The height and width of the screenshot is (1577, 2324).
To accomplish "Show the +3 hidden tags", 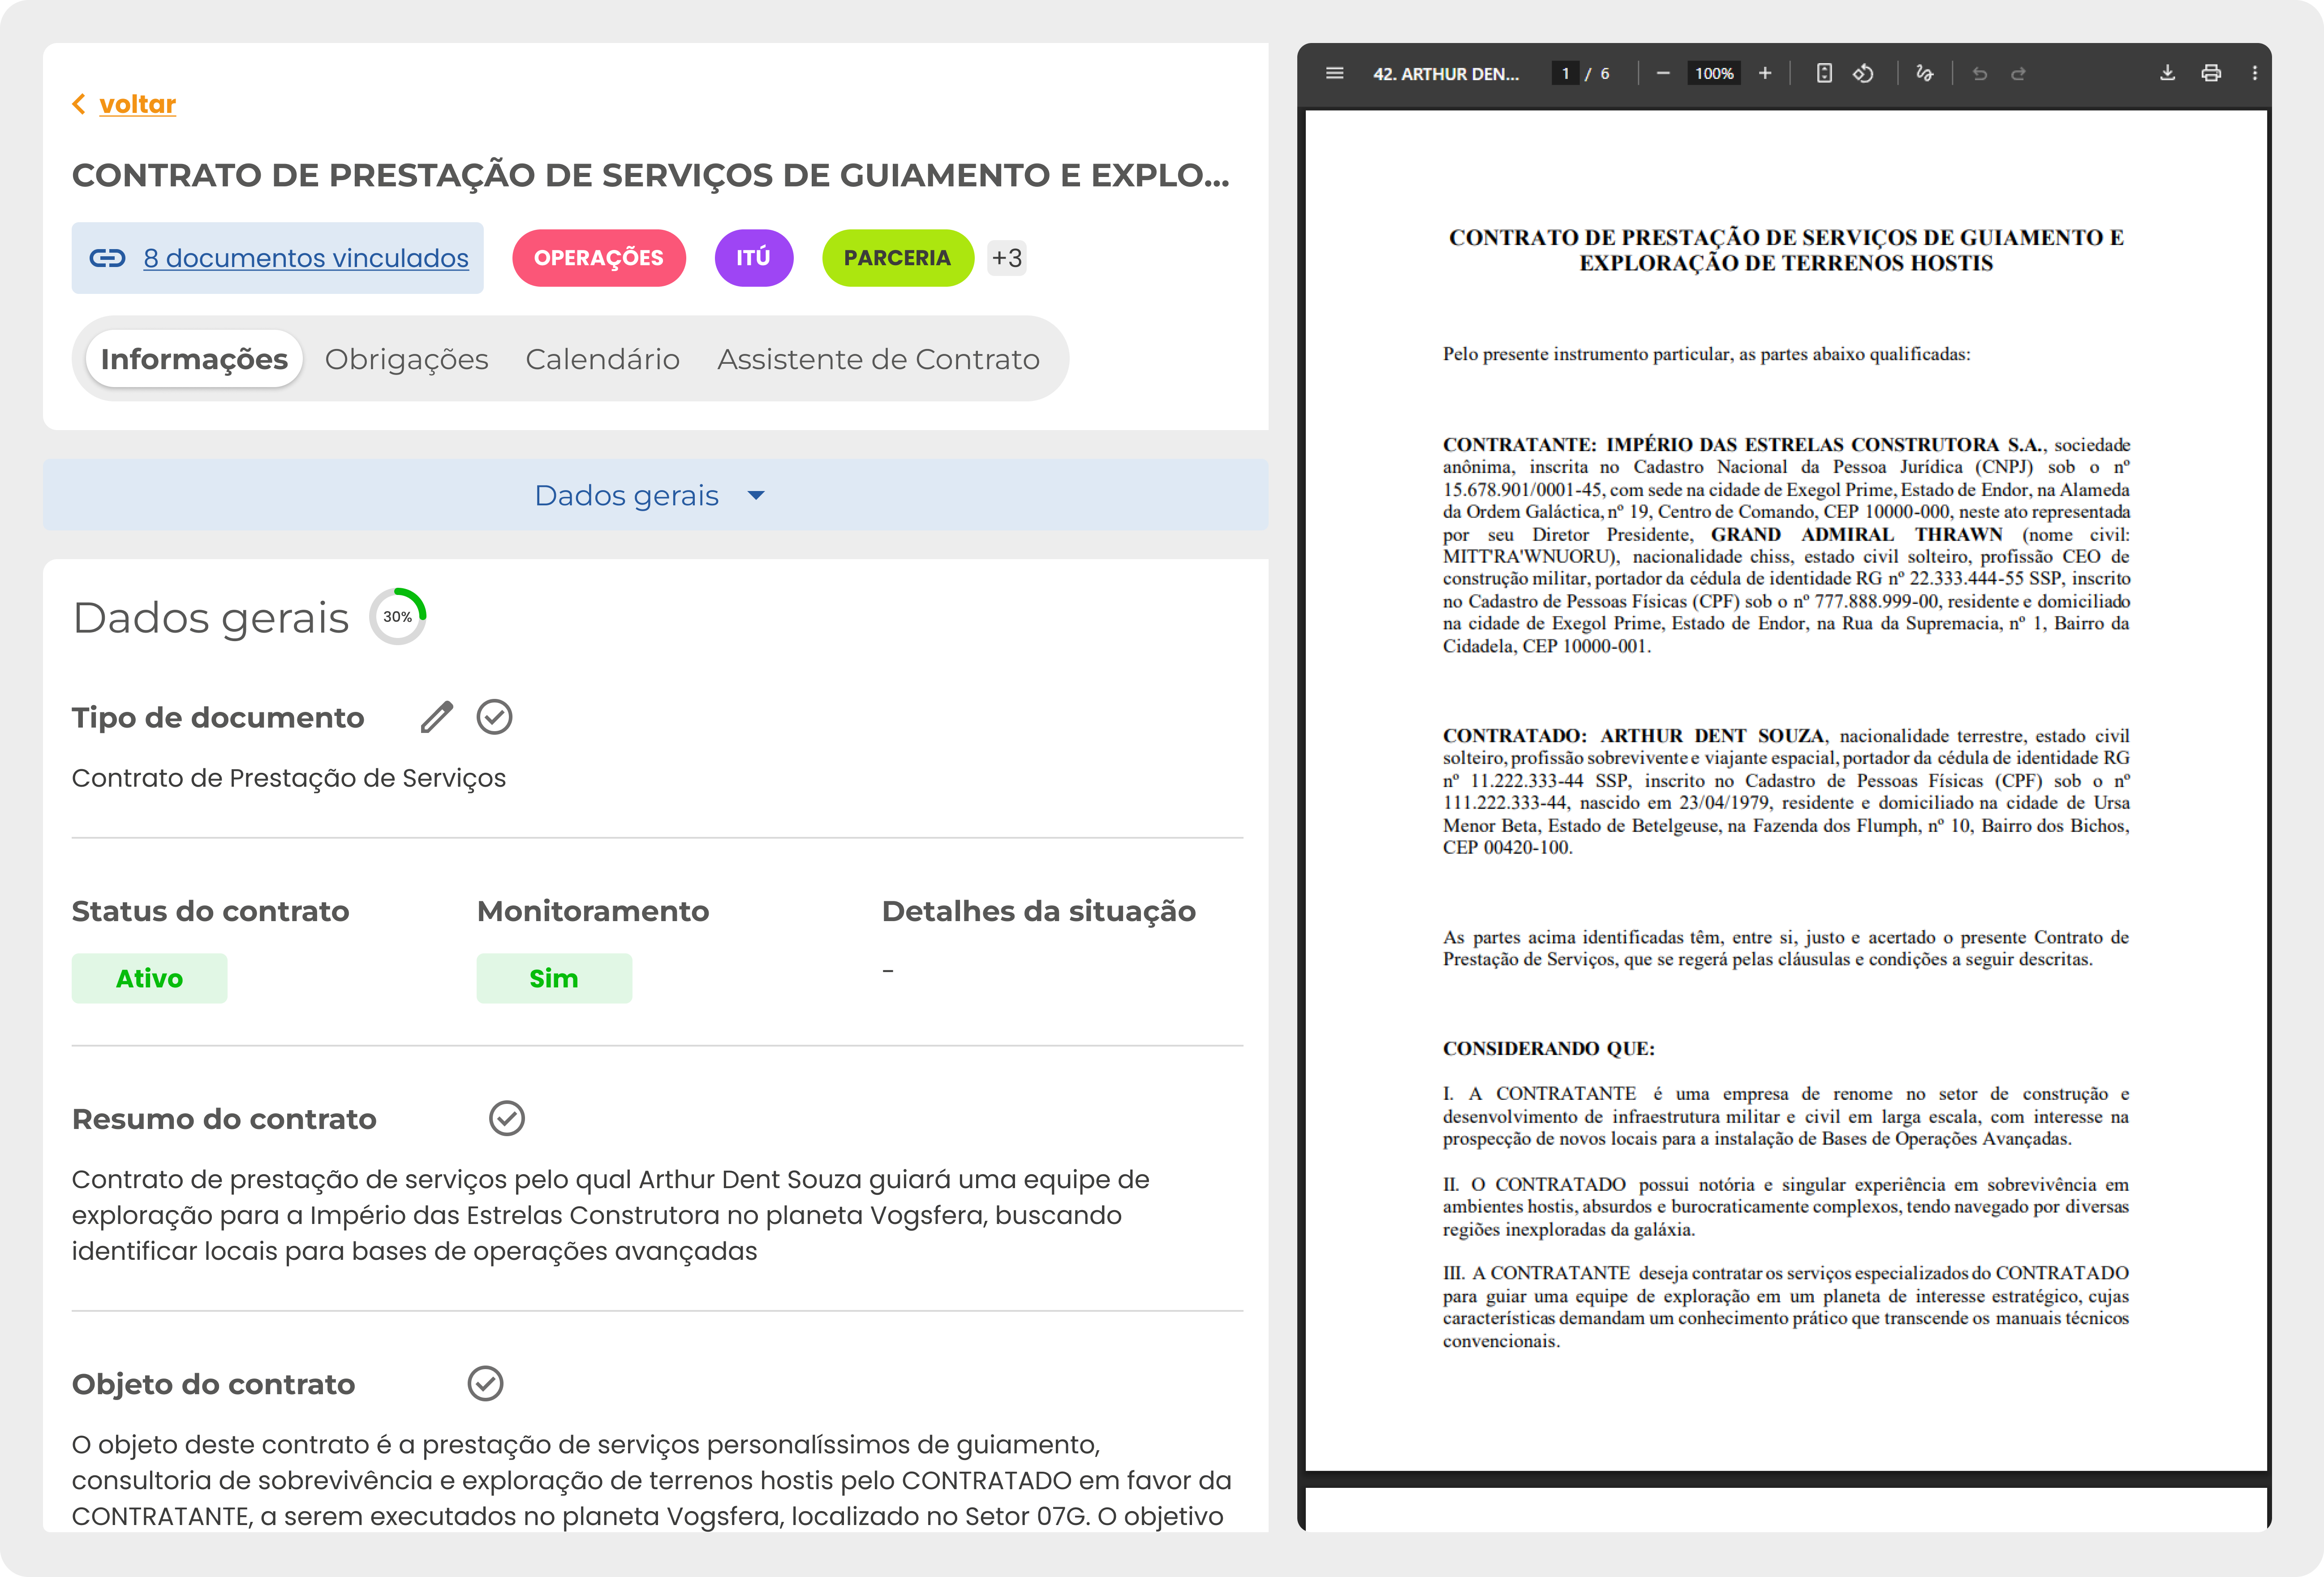I will click(x=1006, y=258).
